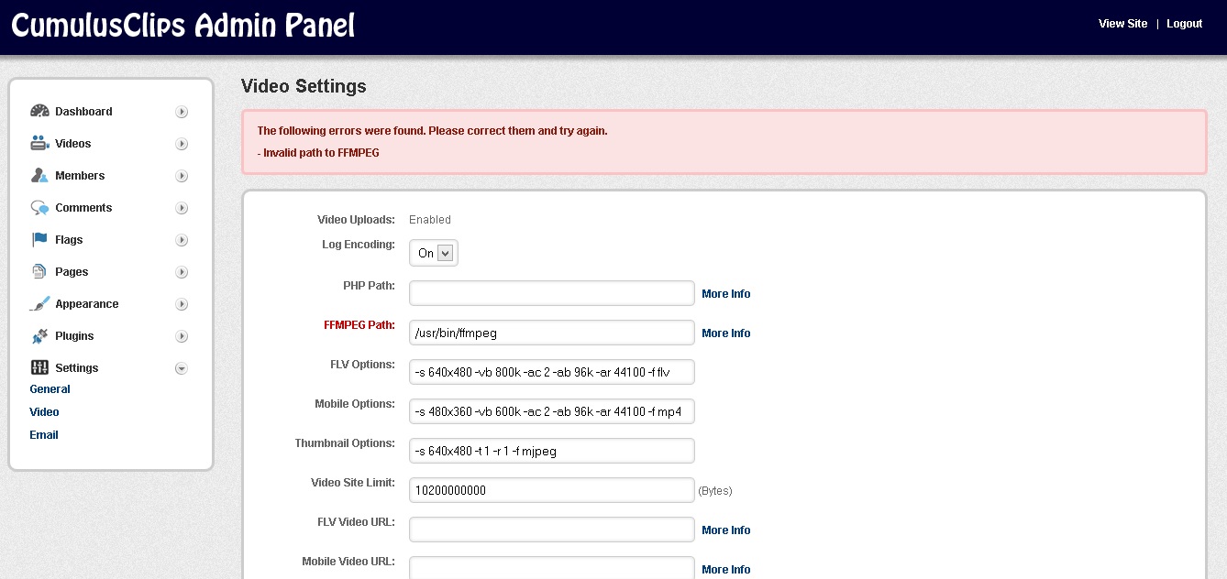Open the Log Encoding dropdown
Viewport: 1227px width, 579px height.
432,252
